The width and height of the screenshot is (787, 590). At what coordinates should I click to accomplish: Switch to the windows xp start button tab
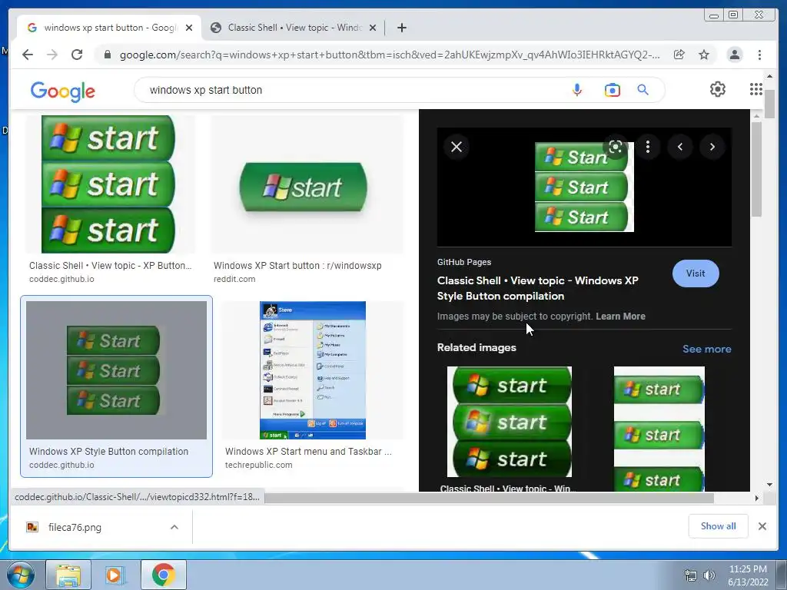[109, 28]
